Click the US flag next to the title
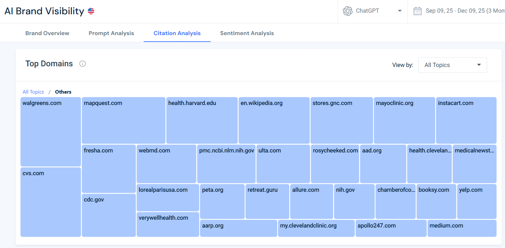 pos(90,10)
